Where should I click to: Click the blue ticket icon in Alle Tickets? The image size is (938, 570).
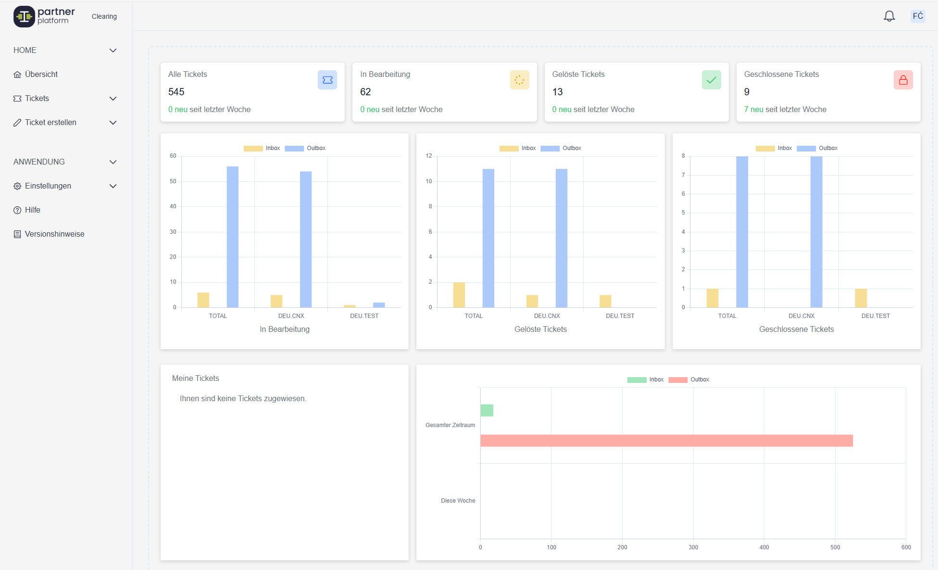coord(327,80)
